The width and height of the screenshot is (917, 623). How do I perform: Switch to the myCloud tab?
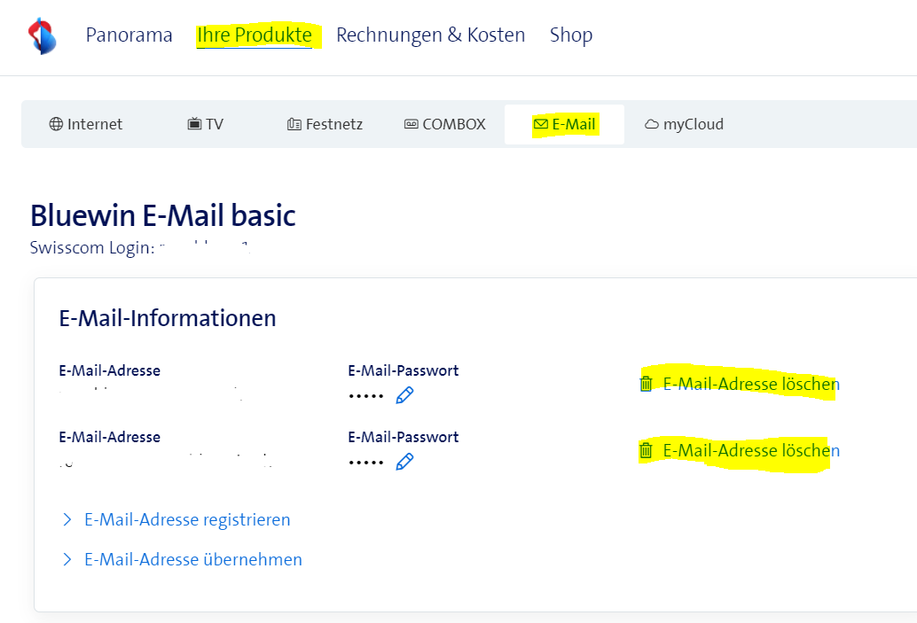684,124
